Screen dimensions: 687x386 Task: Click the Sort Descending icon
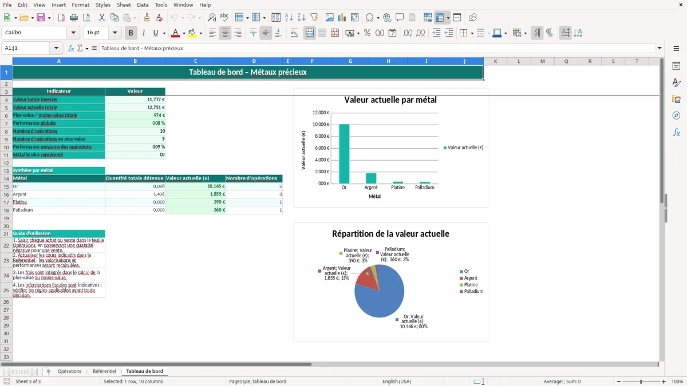[x=301, y=18]
